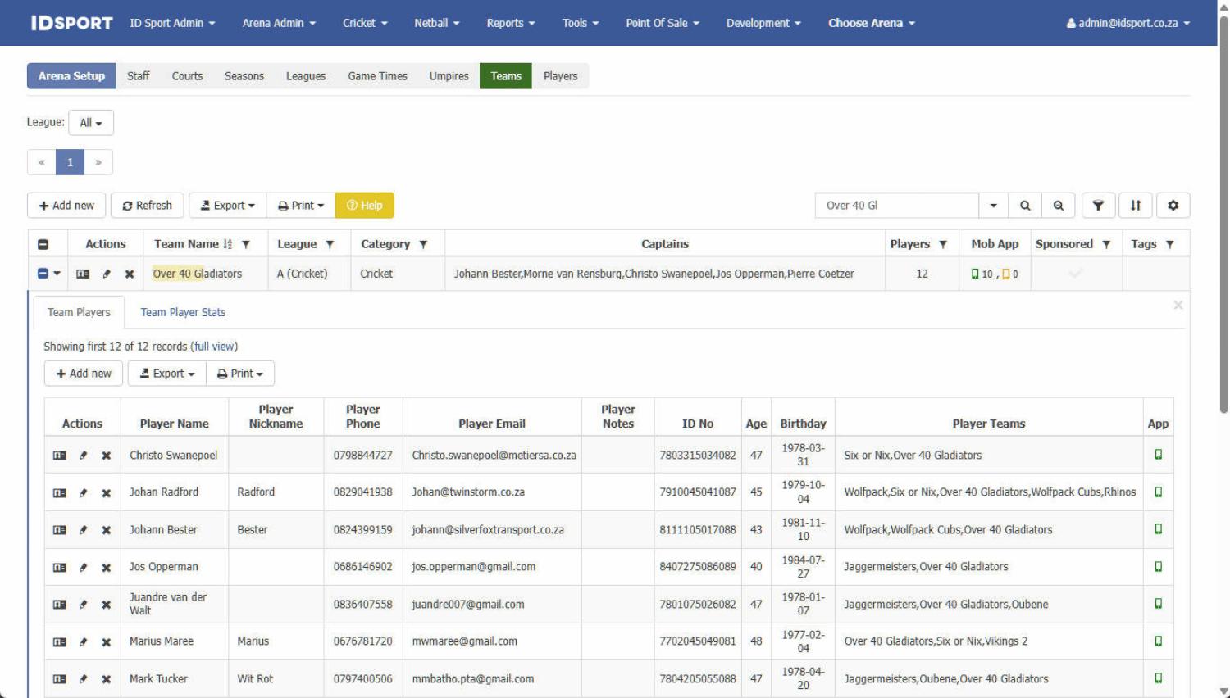Screen dimensions: 1230x698
Task: Filter the League column
Action: tap(330, 244)
